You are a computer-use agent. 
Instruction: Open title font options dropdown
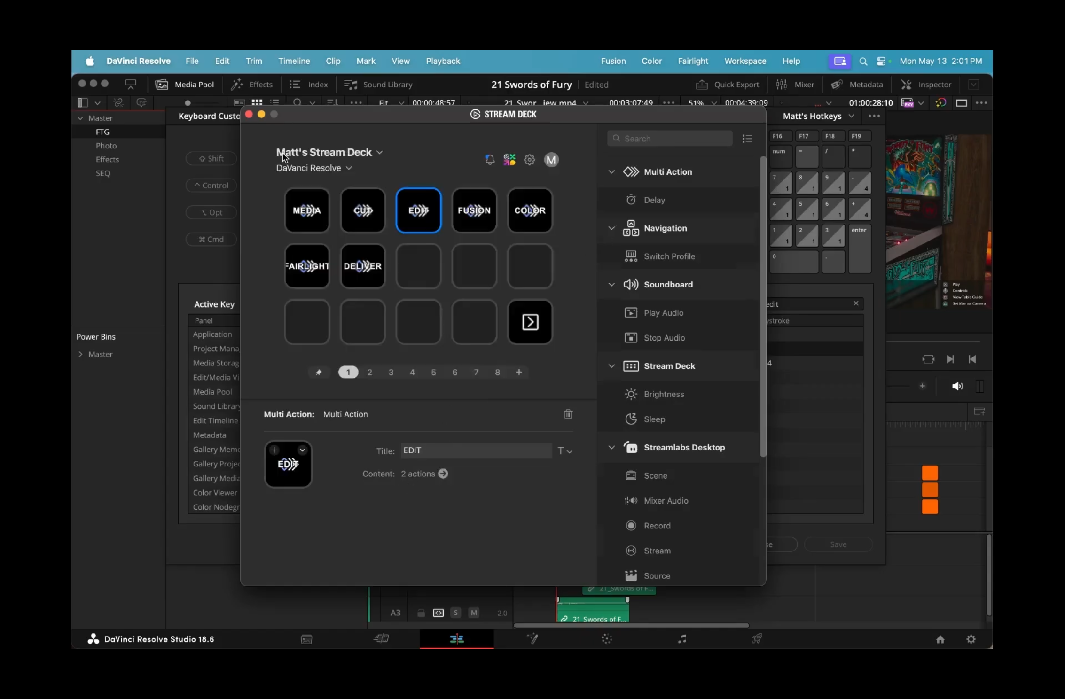coord(565,451)
